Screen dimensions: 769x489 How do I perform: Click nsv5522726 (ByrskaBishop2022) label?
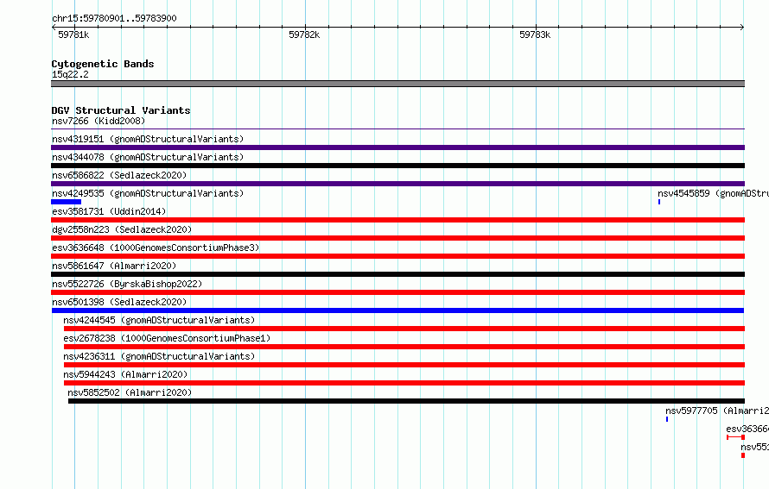pyautogui.click(x=127, y=284)
